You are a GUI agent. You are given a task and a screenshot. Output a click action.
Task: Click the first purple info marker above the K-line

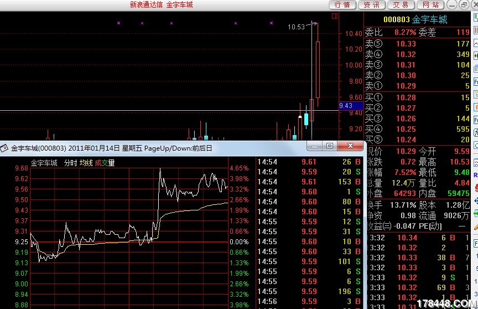tap(118, 23)
